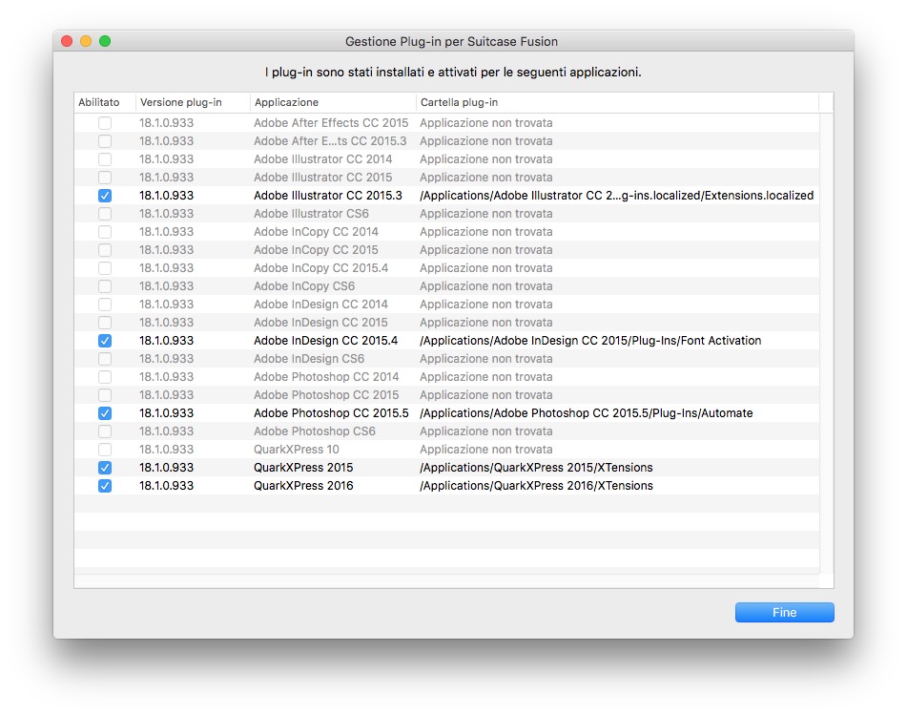Select the Adobe InDesign CC 2014 name
The width and height of the screenshot is (907, 715).
[x=321, y=305]
